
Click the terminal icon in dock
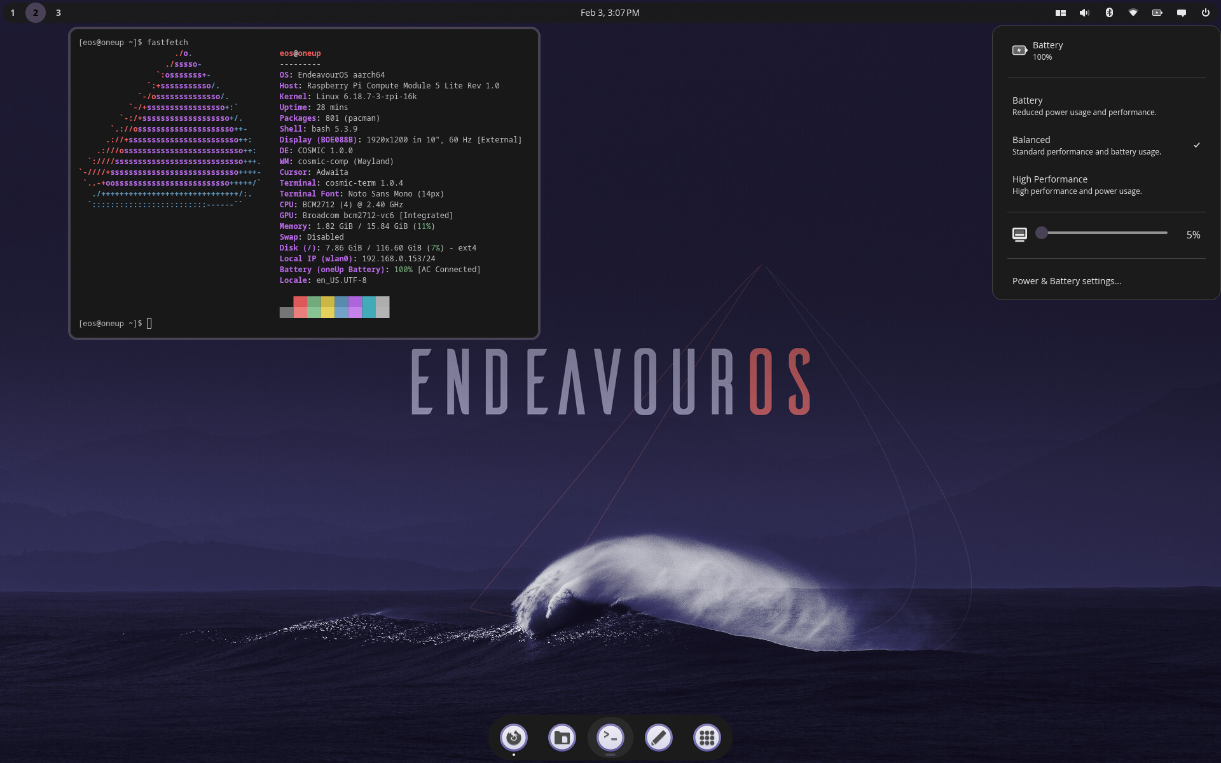(x=610, y=738)
